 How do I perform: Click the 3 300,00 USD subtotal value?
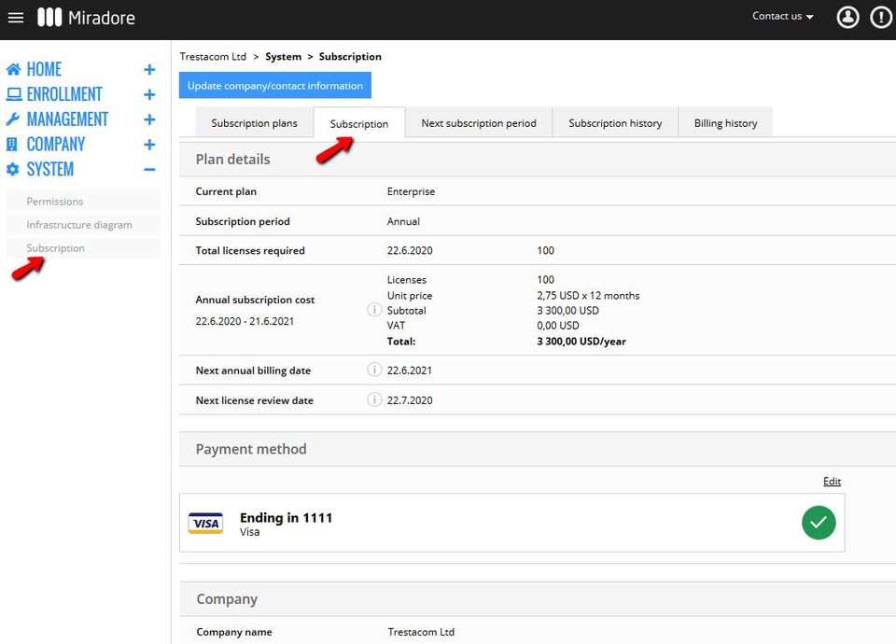568,310
